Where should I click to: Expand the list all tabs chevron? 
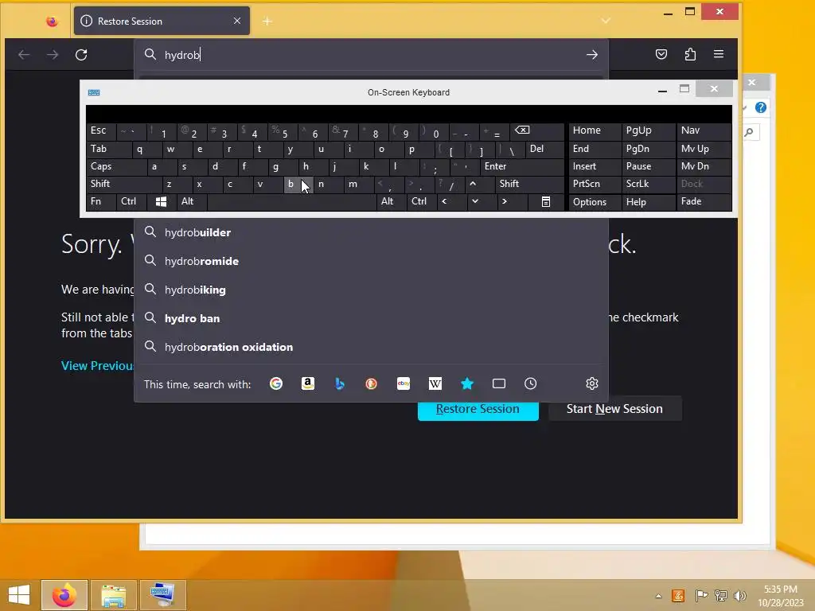point(606,21)
